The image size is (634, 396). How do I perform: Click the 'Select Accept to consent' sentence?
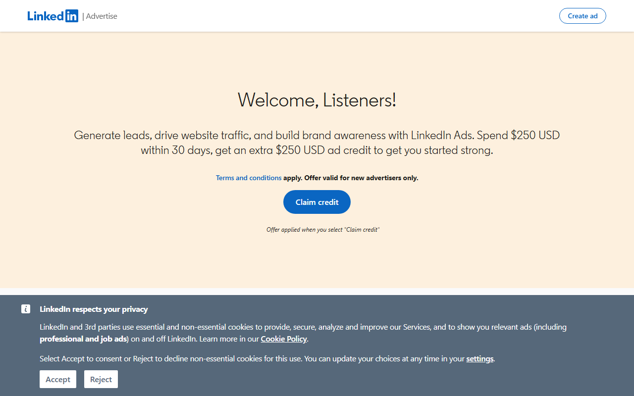click(x=267, y=359)
